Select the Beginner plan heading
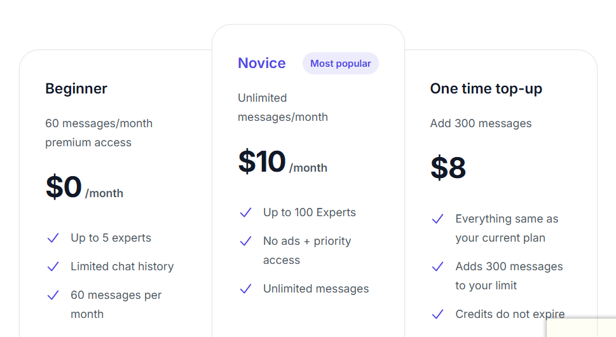 click(x=76, y=89)
